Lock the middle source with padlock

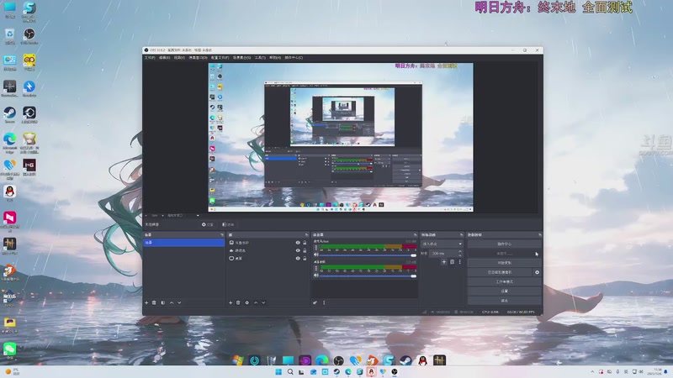point(305,250)
